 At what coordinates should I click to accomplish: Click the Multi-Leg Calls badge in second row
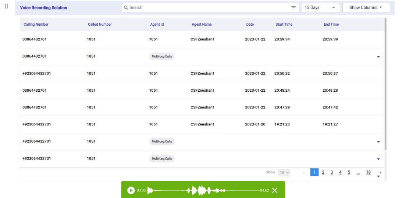[162, 56]
